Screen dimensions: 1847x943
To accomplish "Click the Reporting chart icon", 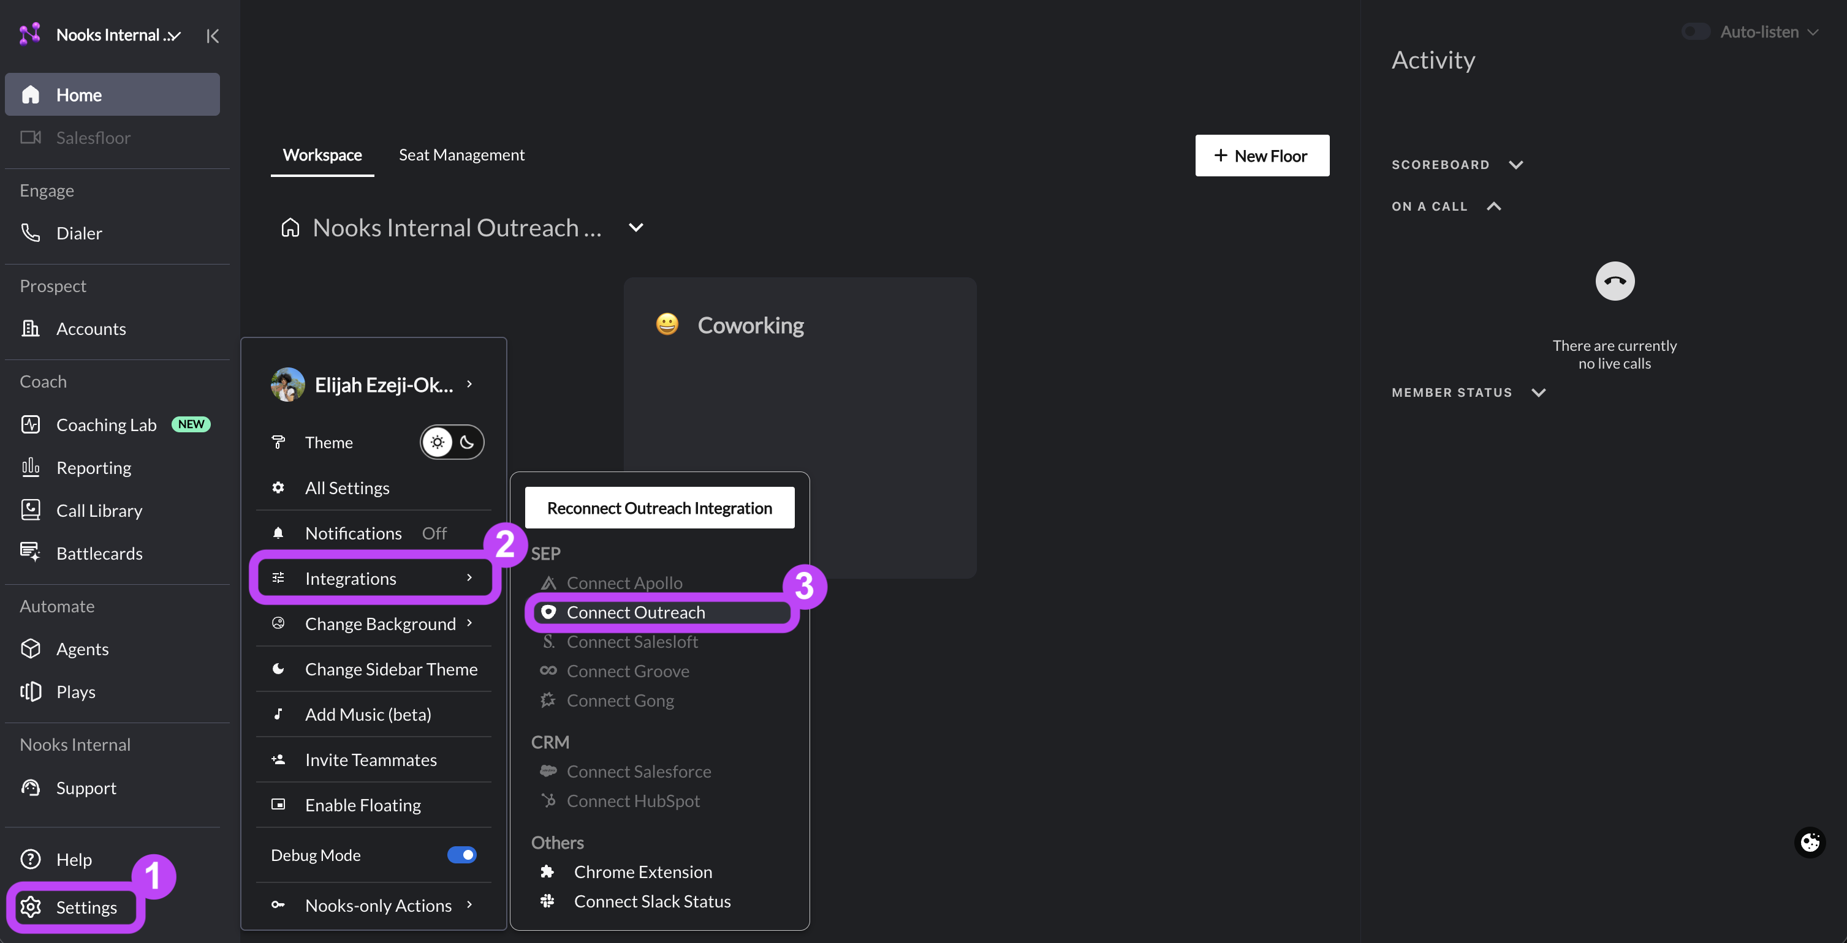I will pyautogui.click(x=30, y=467).
